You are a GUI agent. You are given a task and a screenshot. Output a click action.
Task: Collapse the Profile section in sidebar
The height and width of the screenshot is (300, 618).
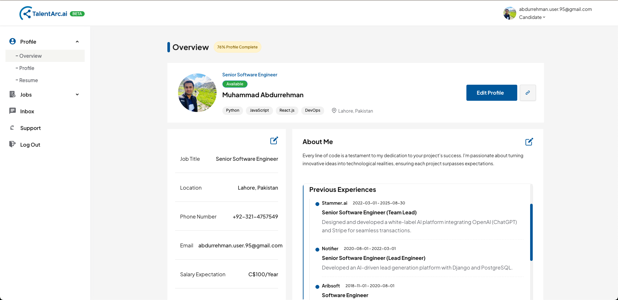[77, 41]
